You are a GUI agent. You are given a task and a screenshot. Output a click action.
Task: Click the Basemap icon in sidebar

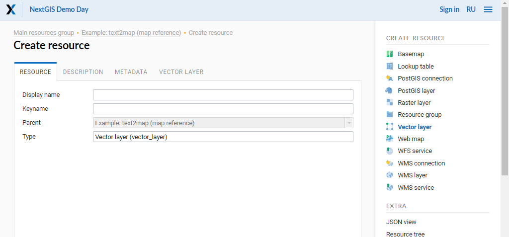tap(390, 54)
